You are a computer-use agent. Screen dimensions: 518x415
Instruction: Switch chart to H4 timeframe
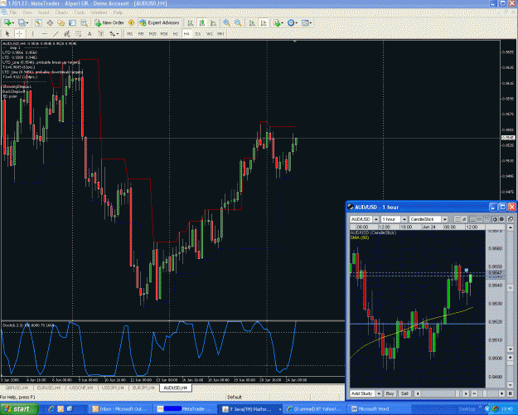click(186, 34)
